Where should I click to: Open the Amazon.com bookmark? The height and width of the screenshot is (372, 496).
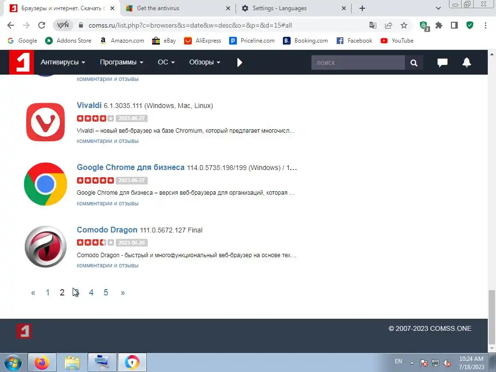tap(122, 41)
